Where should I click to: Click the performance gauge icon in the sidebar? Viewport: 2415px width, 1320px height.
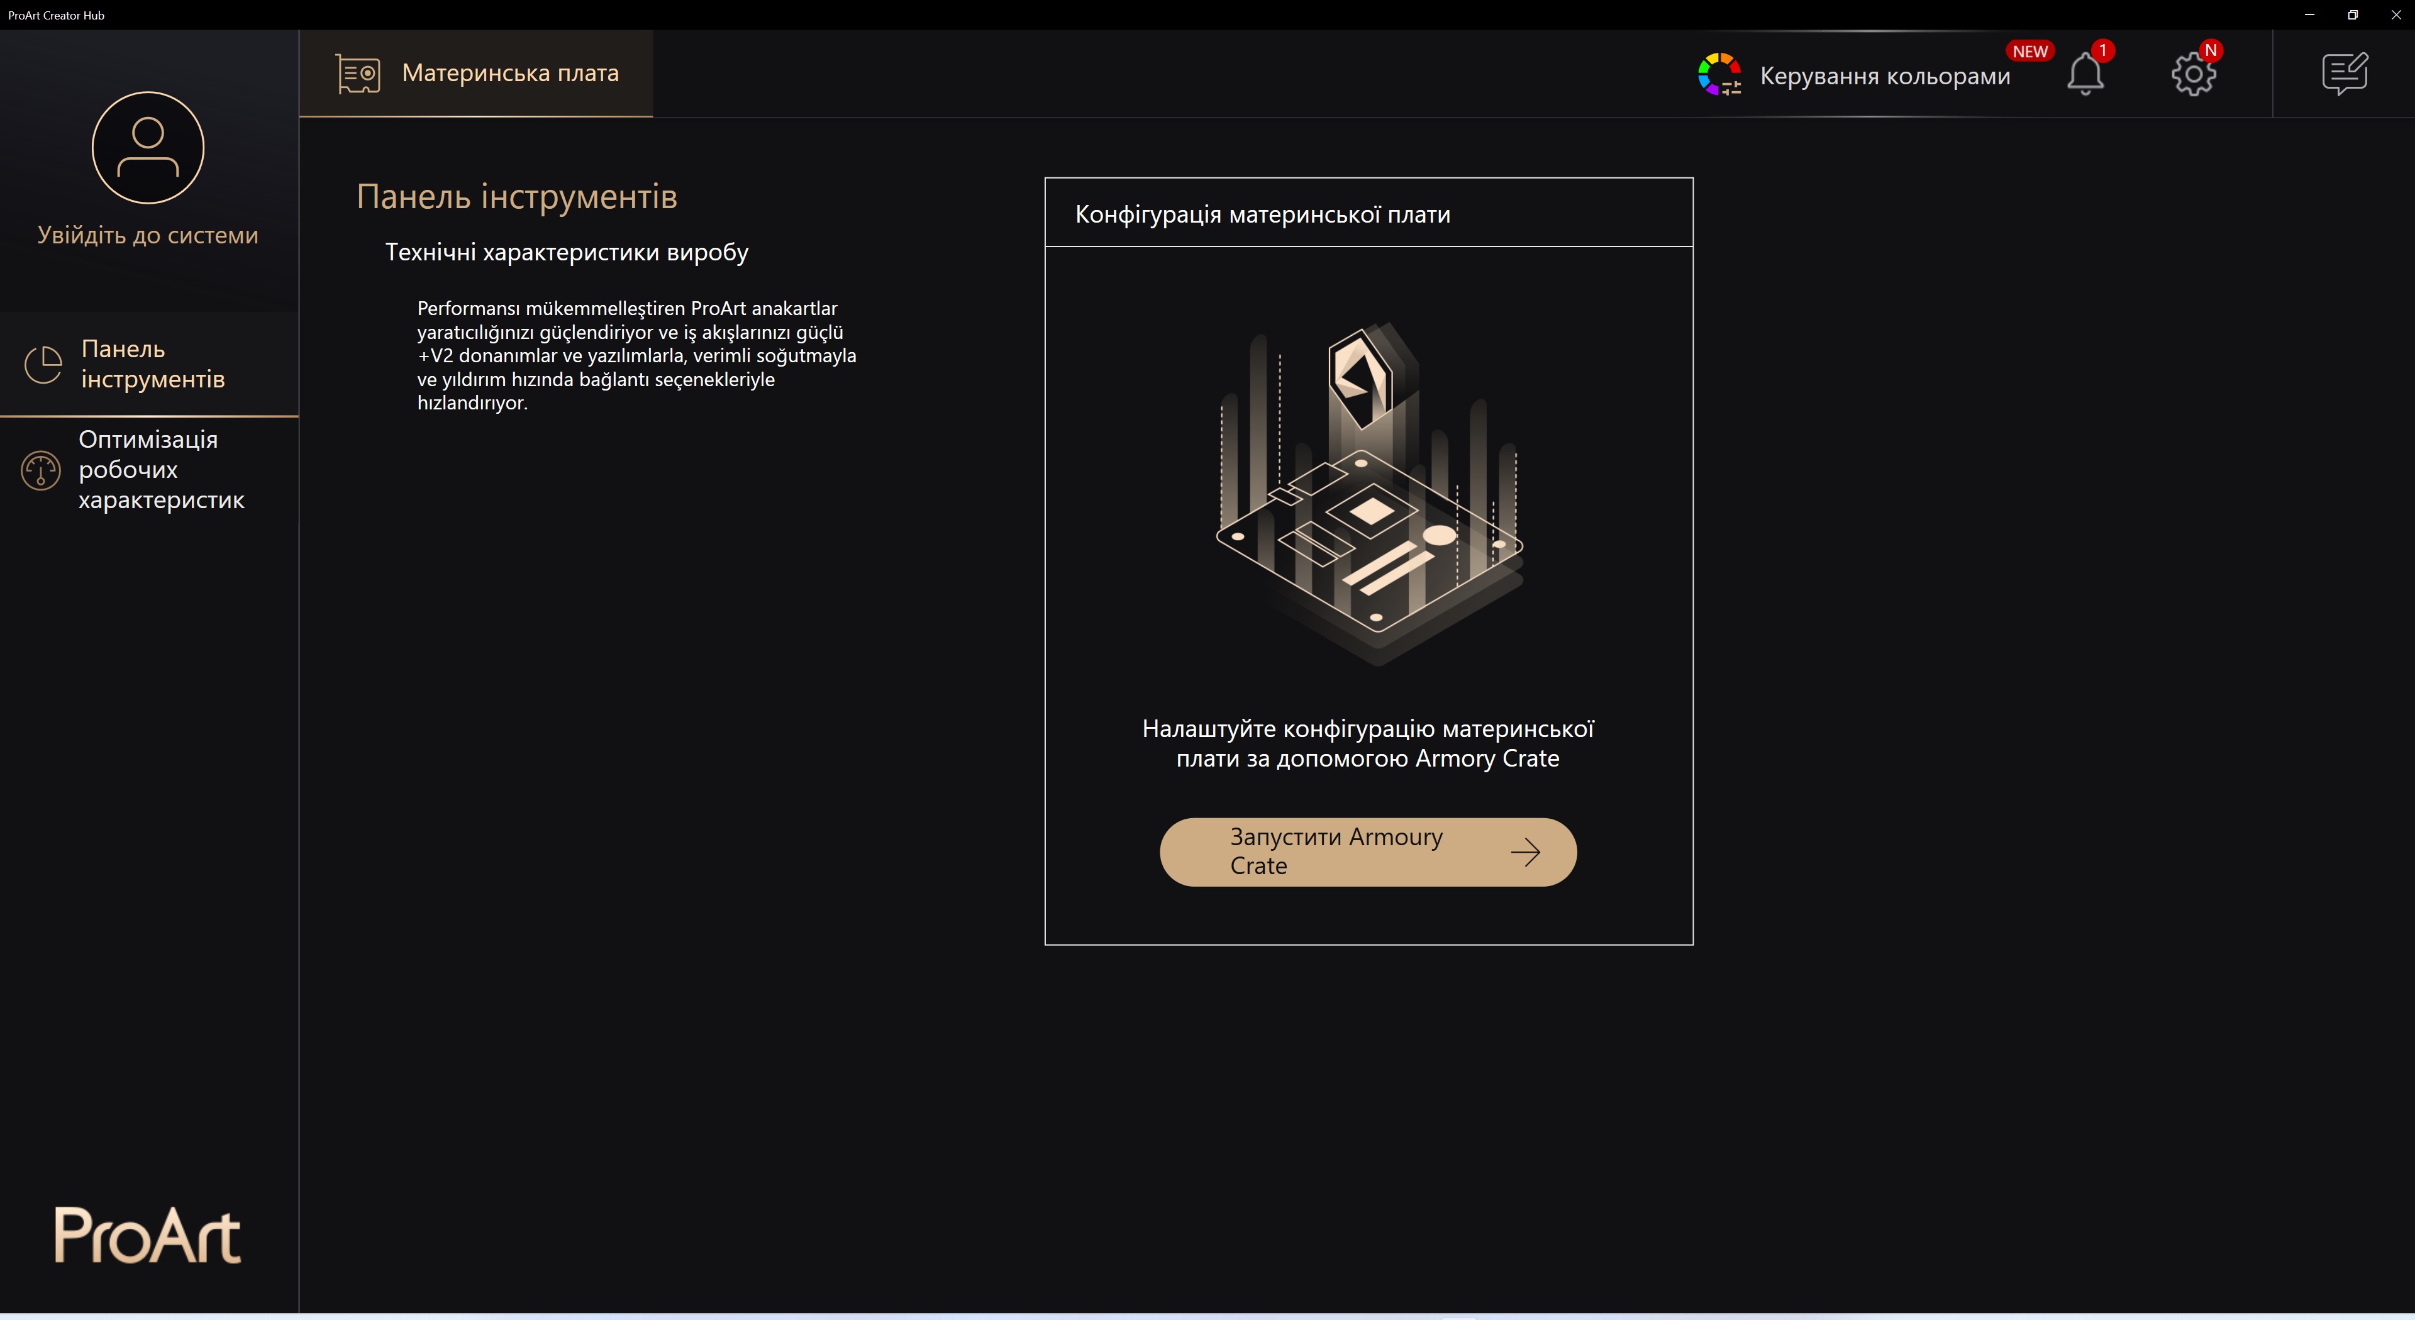pos(40,470)
